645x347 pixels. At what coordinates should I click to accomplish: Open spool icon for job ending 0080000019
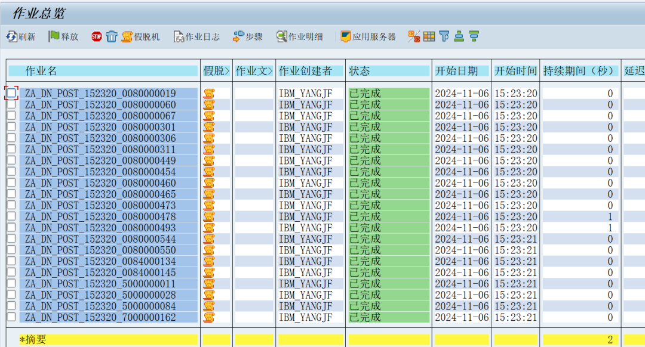point(209,94)
